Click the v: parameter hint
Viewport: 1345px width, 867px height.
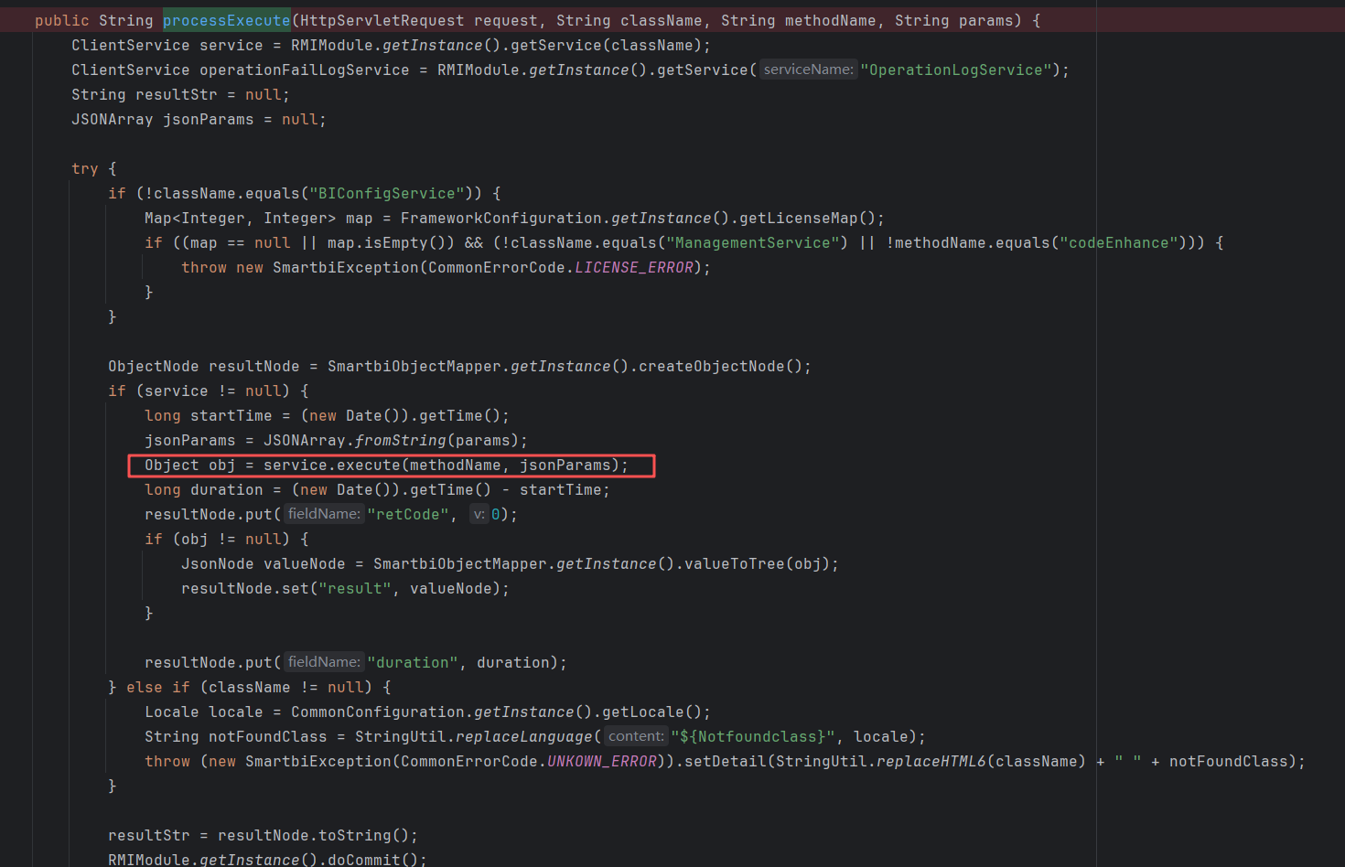479,514
